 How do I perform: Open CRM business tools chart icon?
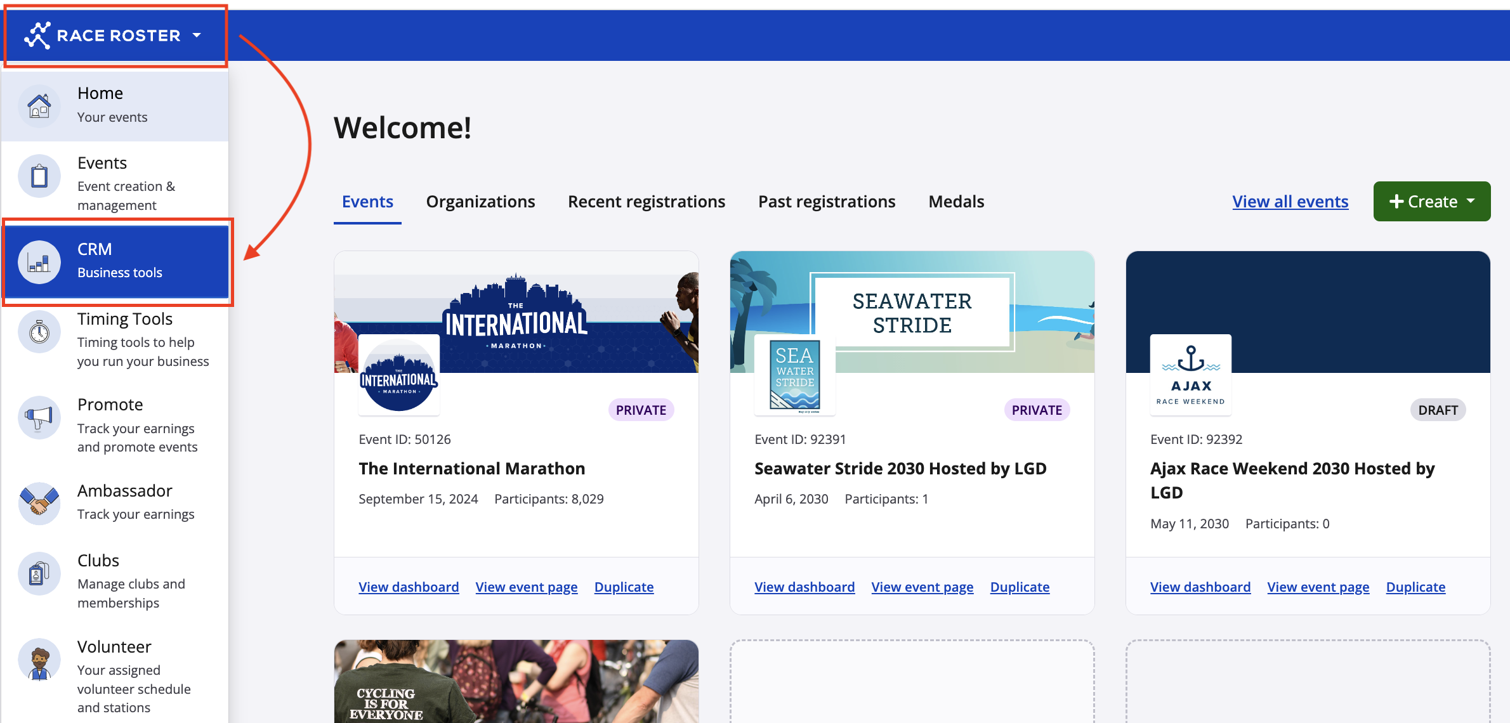click(39, 262)
